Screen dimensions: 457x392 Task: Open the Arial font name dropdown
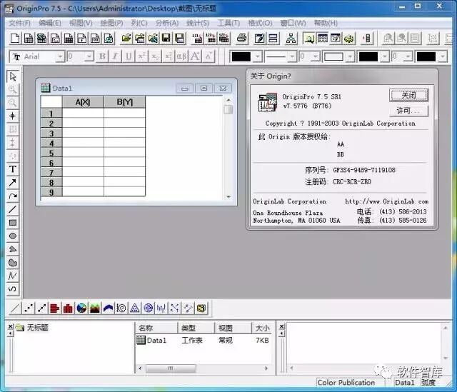(60, 56)
